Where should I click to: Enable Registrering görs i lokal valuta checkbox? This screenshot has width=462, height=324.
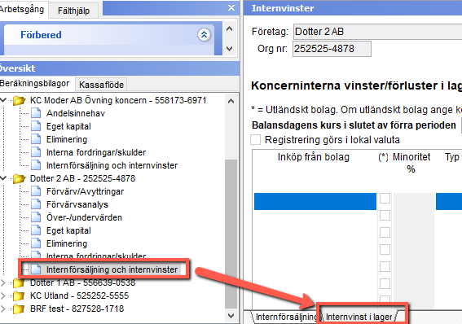click(x=256, y=139)
